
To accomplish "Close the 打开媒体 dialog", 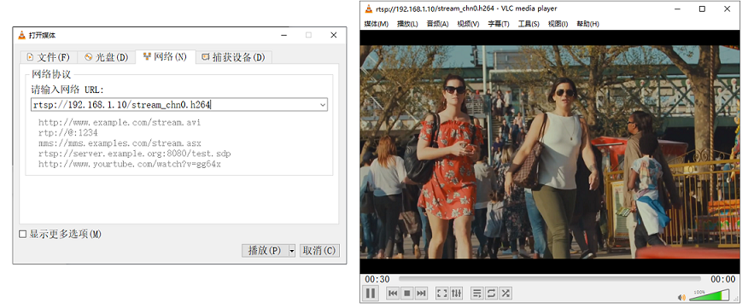I will [x=334, y=35].
